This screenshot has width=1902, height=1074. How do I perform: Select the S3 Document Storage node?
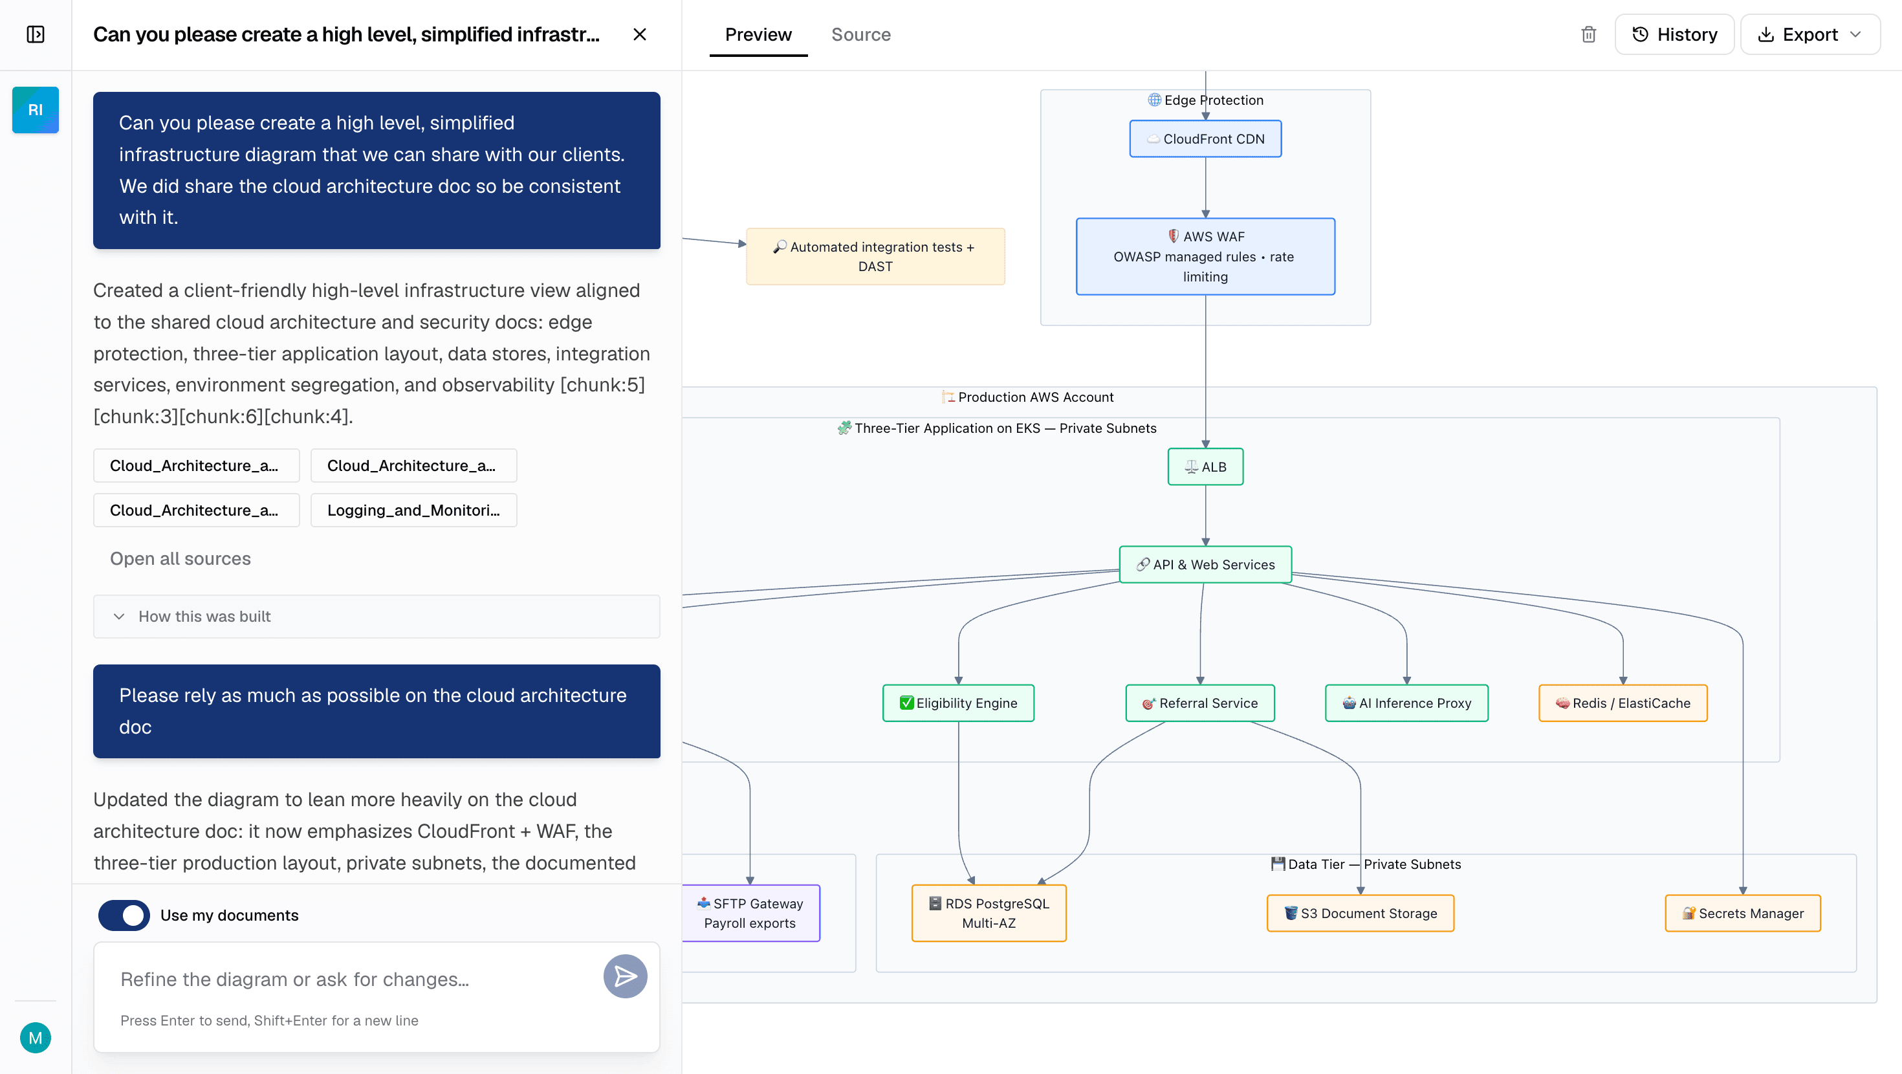pyautogui.click(x=1360, y=913)
